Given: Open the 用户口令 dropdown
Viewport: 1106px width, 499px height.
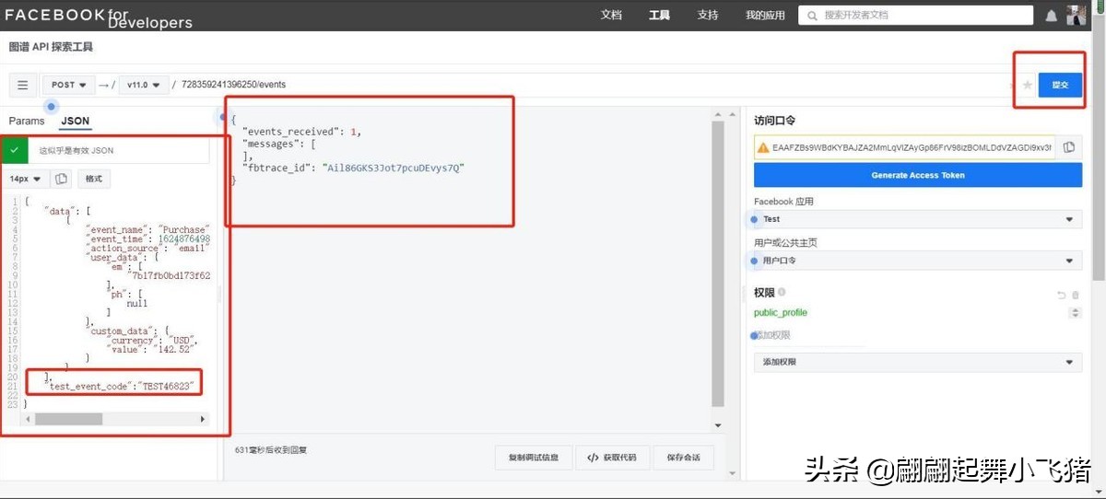Looking at the screenshot, I should pos(918,261).
